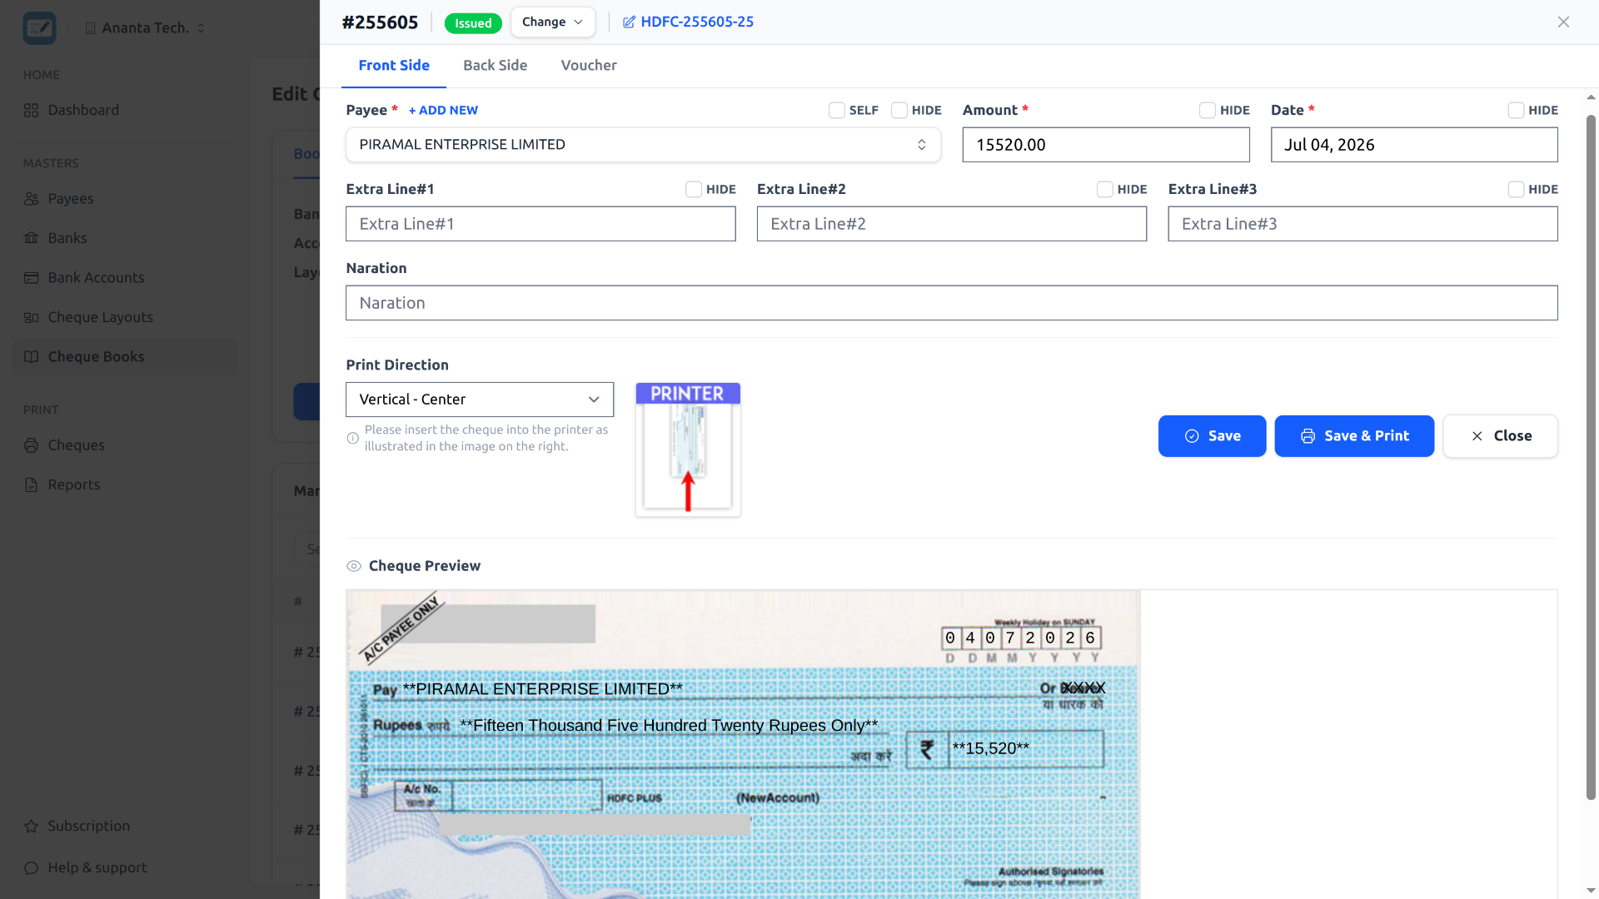Switch to Back Side tab
The image size is (1599, 899).
click(496, 66)
